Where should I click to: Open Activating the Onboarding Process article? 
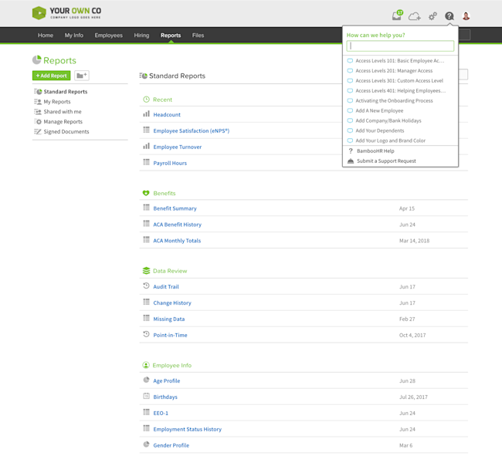[394, 101]
